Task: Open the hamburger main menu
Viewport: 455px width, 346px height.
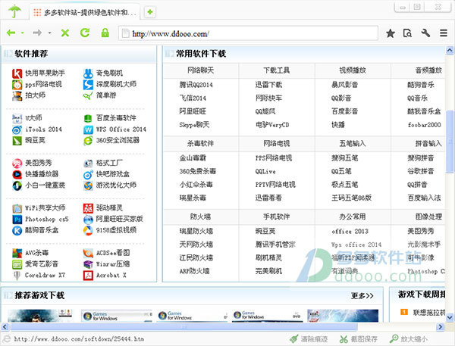Action: (443, 33)
